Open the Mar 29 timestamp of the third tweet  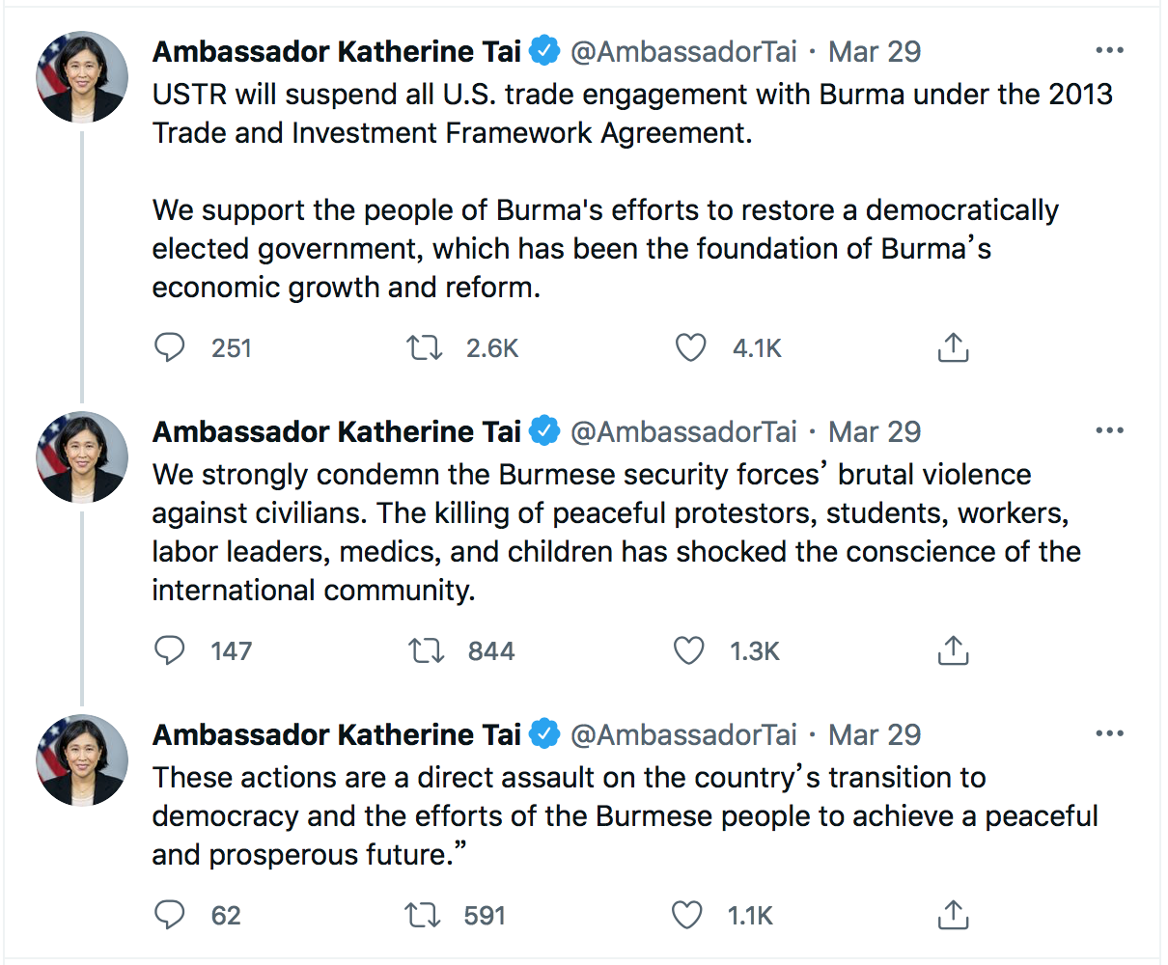coord(875,734)
